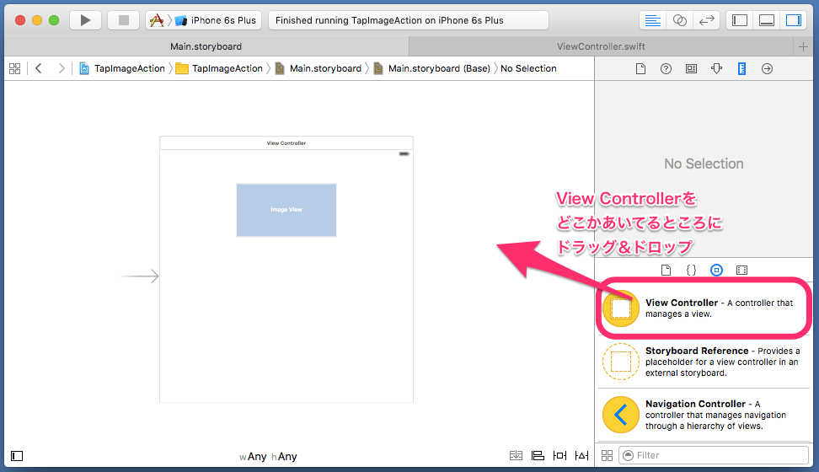819x472 pixels.
Task: Select the TapImageAction scheme icon
Action: (x=156, y=20)
